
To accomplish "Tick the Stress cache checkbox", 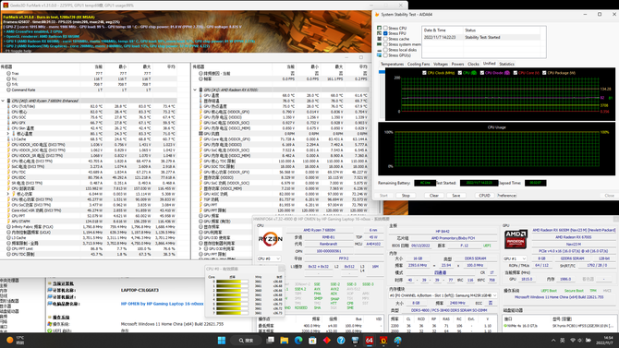I will point(385,39).
